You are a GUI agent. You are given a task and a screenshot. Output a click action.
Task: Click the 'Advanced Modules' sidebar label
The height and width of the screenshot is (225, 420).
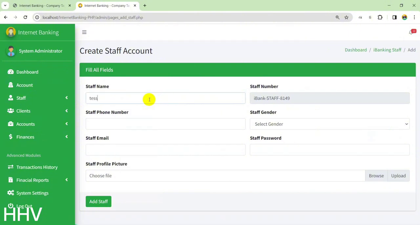[x=24, y=155]
